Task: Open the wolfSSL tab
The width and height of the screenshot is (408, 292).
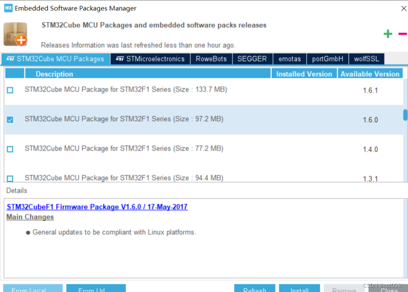Action: [366, 59]
